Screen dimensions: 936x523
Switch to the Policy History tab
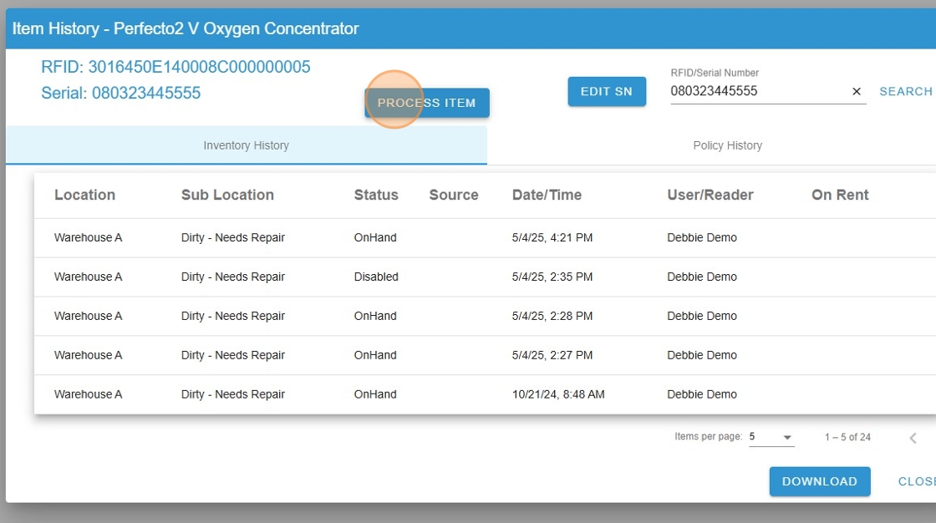727,145
